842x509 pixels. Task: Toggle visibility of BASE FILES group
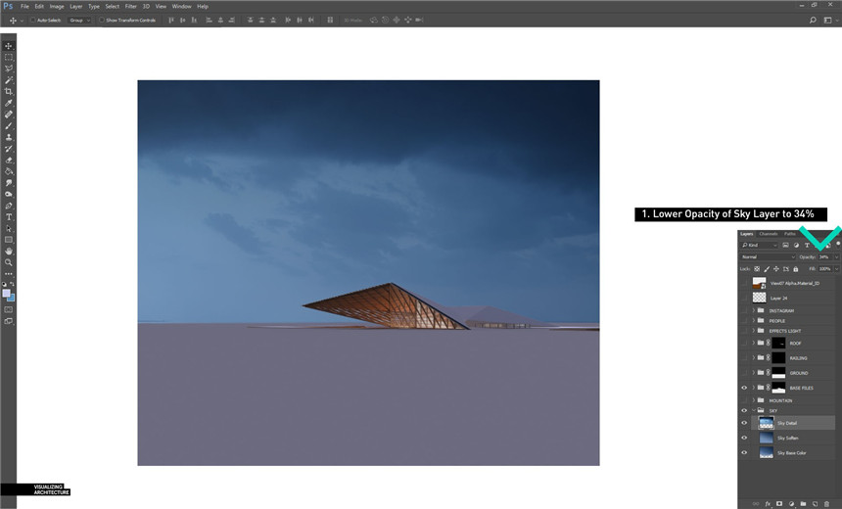coord(744,388)
